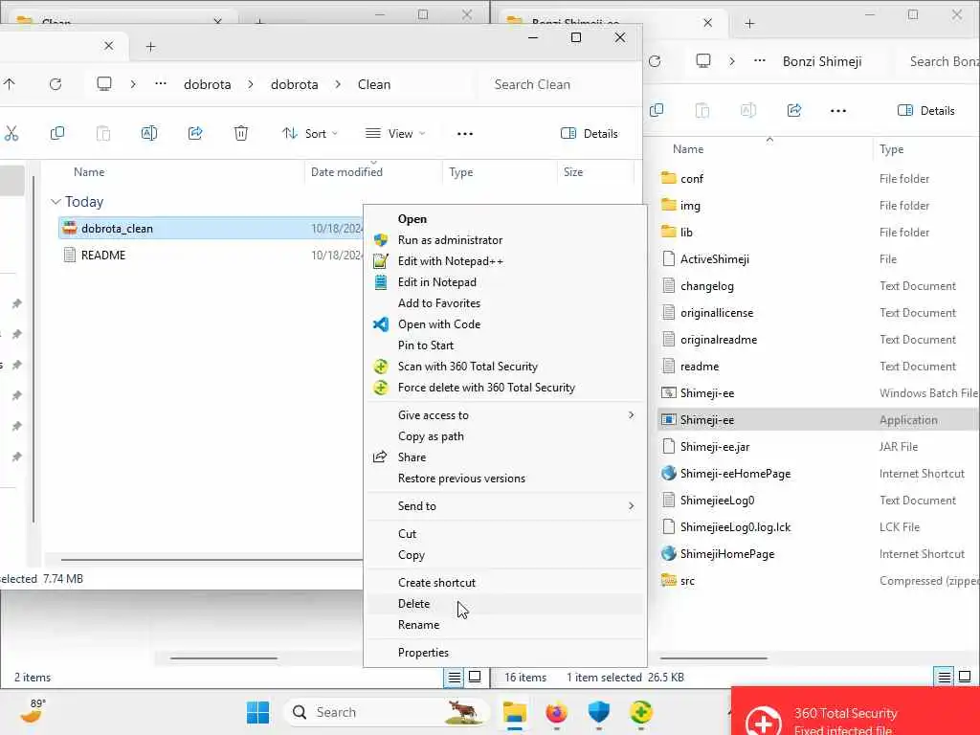The height and width of the screenshot is (735, 980).
Task: Toggle Details pane in Clean window
Action: (x=589, y=133)
